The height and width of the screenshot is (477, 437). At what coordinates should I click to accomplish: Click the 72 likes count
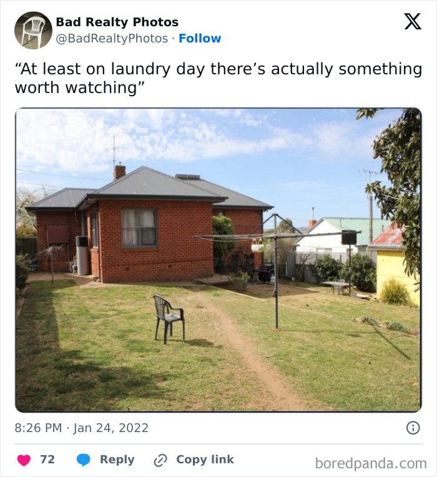tap(47, 460)
